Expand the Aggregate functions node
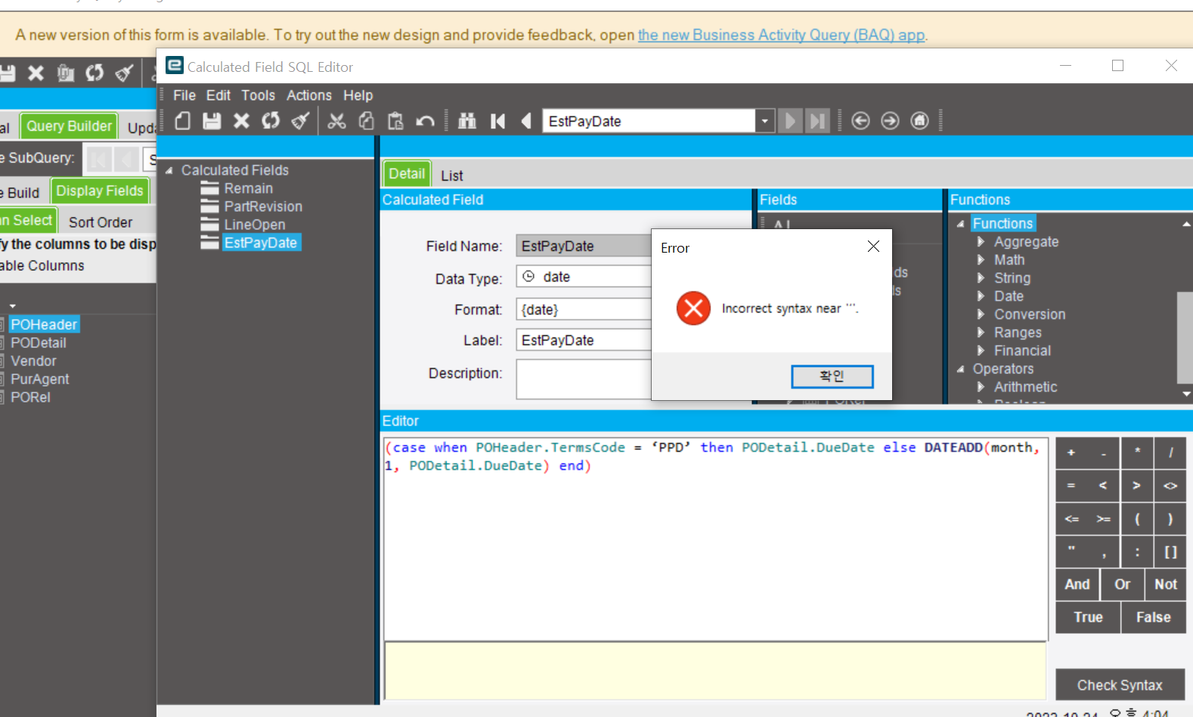The image size is (1193, 717). (981, 242)
